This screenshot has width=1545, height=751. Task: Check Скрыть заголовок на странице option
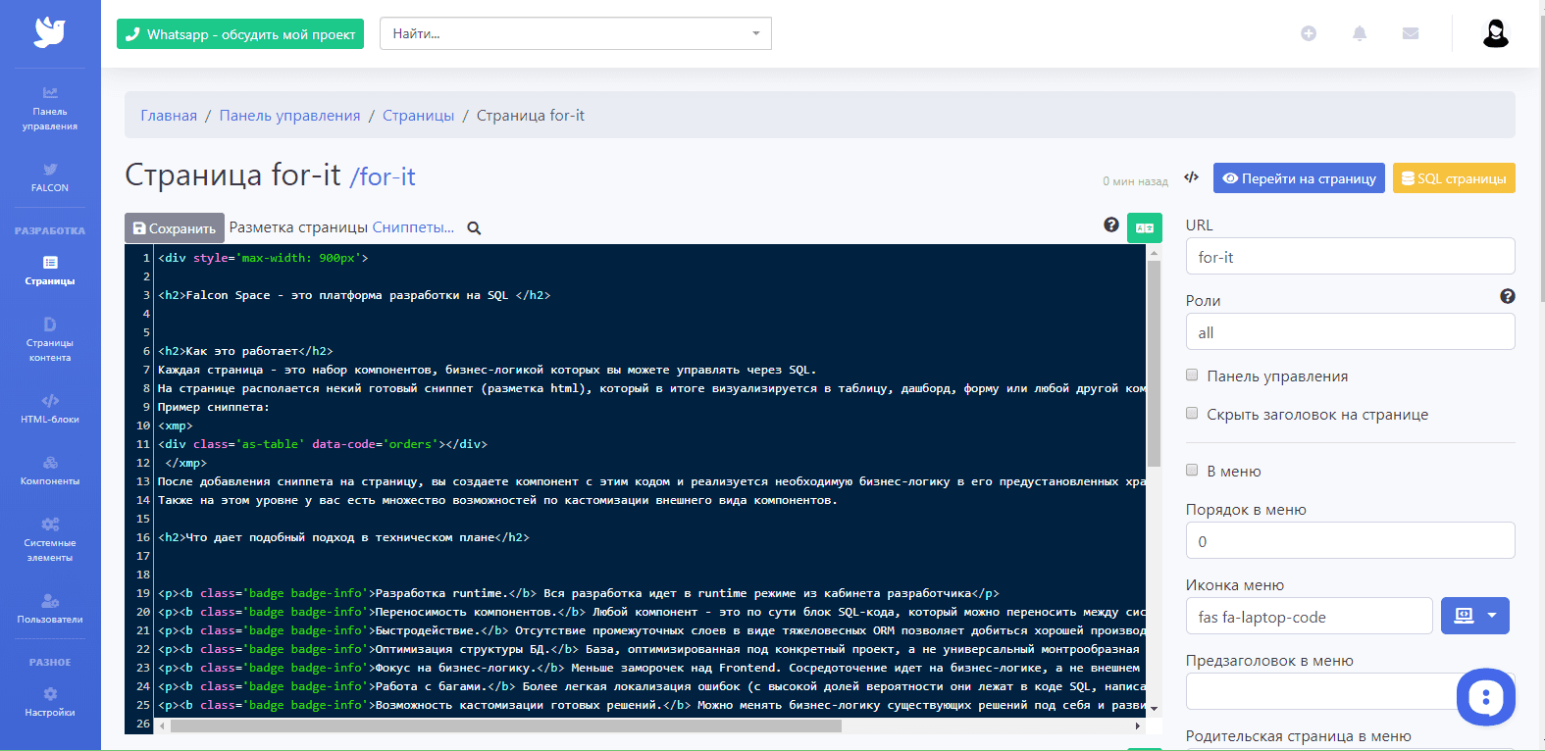pyautogui.click(x=1192, y=414)
